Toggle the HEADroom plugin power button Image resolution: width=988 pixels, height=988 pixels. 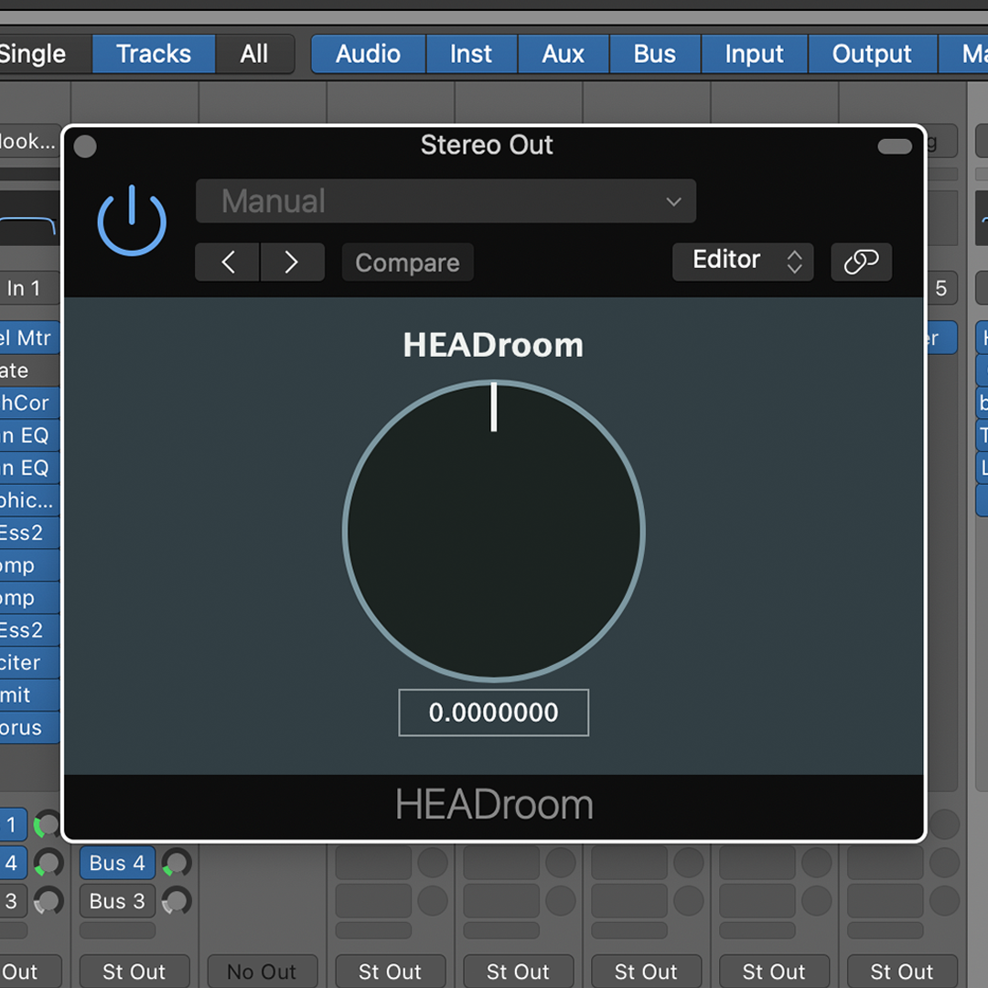(x=132, y=221)
